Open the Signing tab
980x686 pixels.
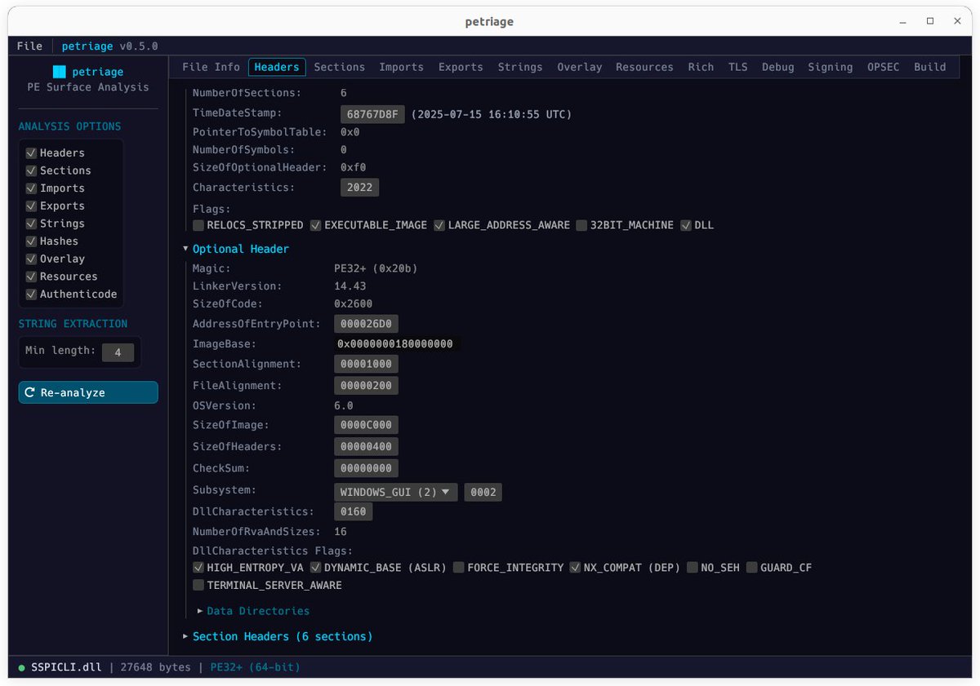point(830,67)
